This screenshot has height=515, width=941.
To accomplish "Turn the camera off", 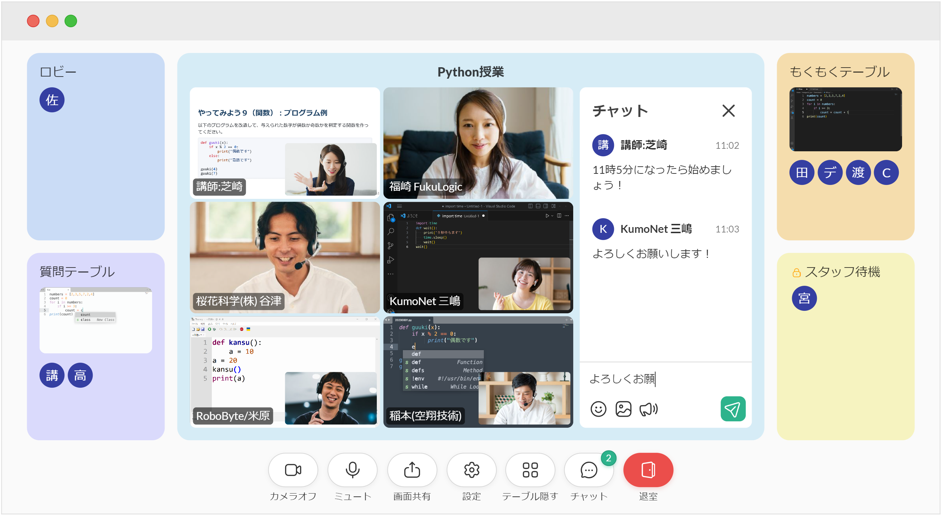I will click(293, 470).
